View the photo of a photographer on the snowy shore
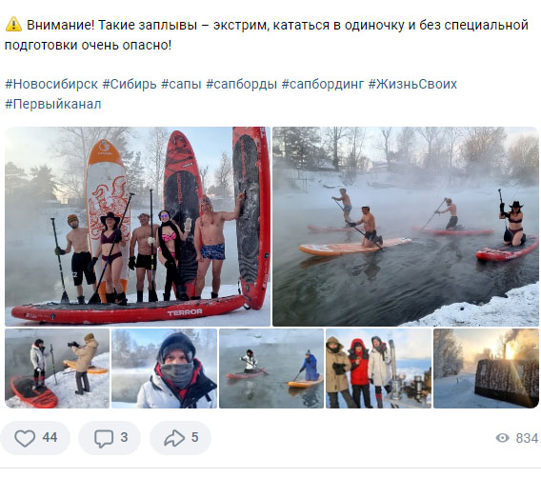The image size is (541, 478). 57,368
